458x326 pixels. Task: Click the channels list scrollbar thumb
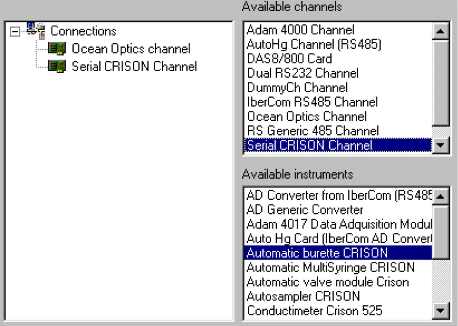[441, 83]
